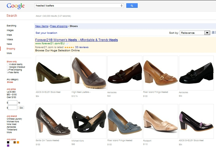Viewport: 216px width, 148px height.
Task: Uncheck the New items checkbox
Action: pos(8,72)
